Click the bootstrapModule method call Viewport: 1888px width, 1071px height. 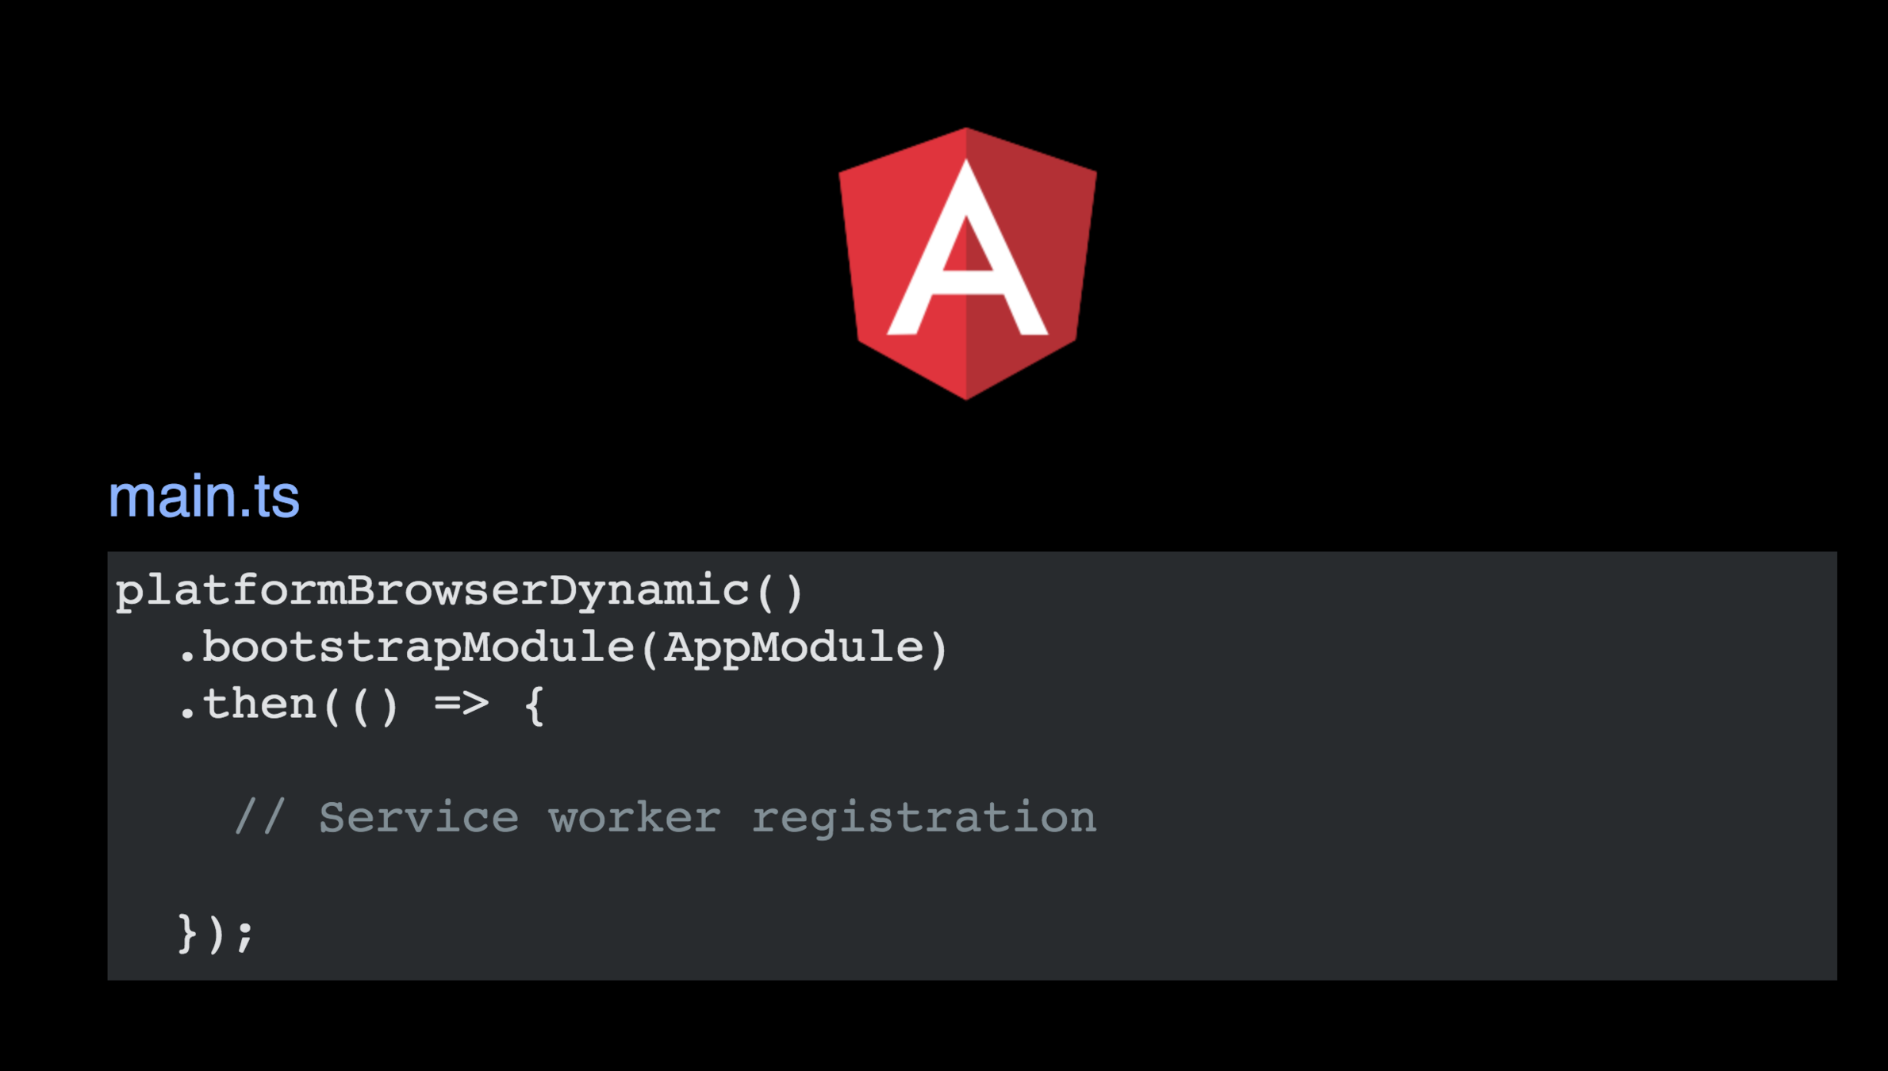[x=418, y=647]
